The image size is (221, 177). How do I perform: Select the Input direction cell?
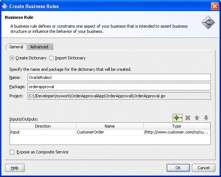[x=43, y=132]
